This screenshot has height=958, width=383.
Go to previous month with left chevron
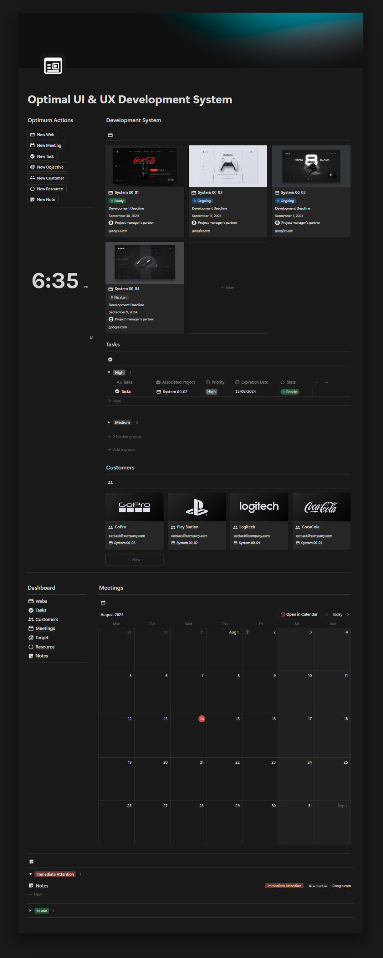pyautogui.click(x=327, y=614)
